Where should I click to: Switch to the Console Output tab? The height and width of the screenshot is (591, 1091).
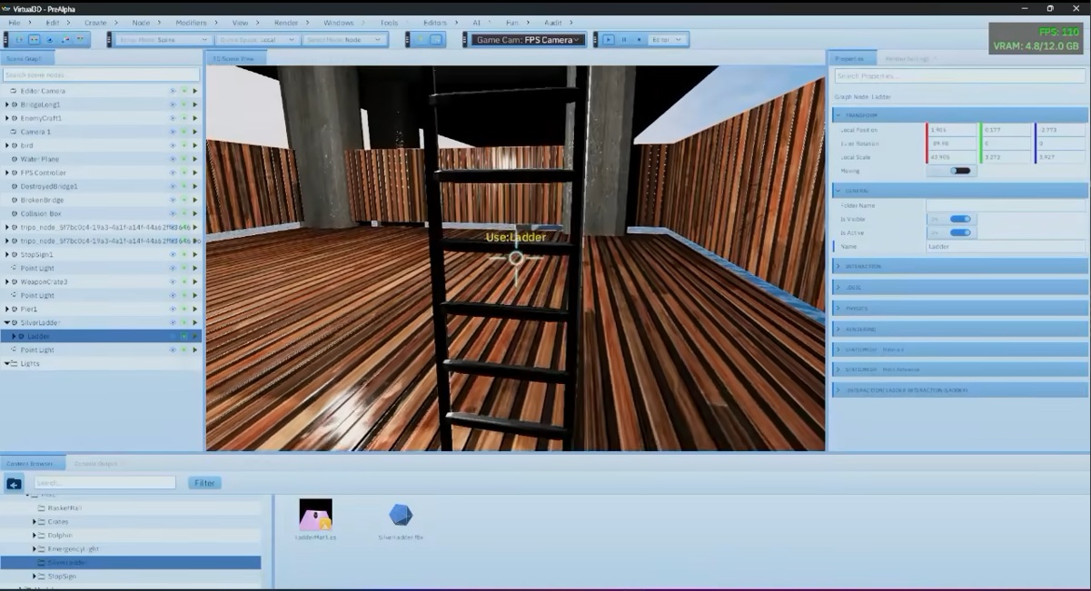[95, 463]
